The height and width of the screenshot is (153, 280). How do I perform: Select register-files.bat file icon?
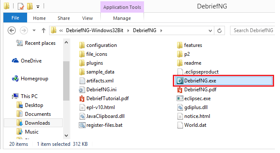[82, 125]
